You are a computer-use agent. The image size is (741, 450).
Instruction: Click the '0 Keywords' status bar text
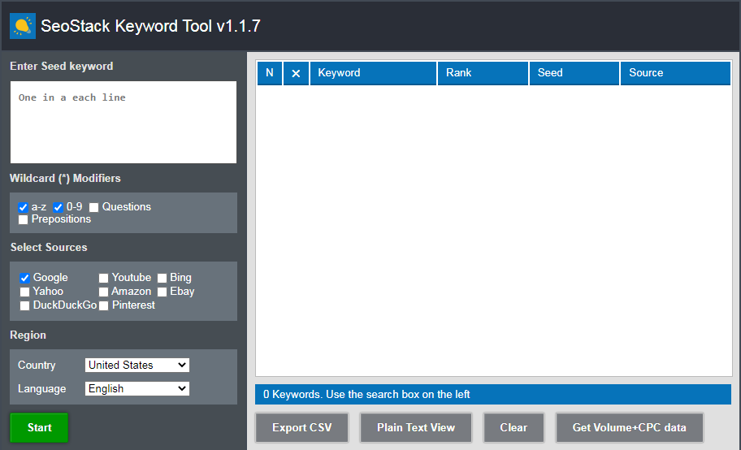[x=366, y=394]
